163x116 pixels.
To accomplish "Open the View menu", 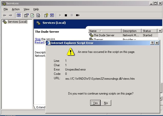I will click(x=26, y=9).
